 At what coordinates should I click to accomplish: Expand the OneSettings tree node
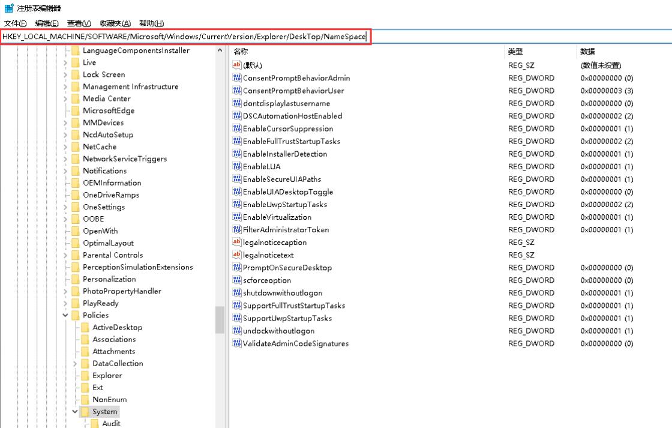(x=65, y=206)
